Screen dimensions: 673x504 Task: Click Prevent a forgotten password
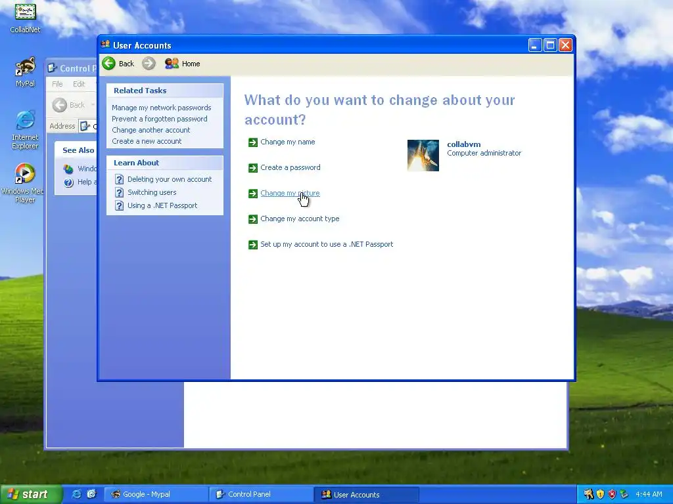point(160,119)
